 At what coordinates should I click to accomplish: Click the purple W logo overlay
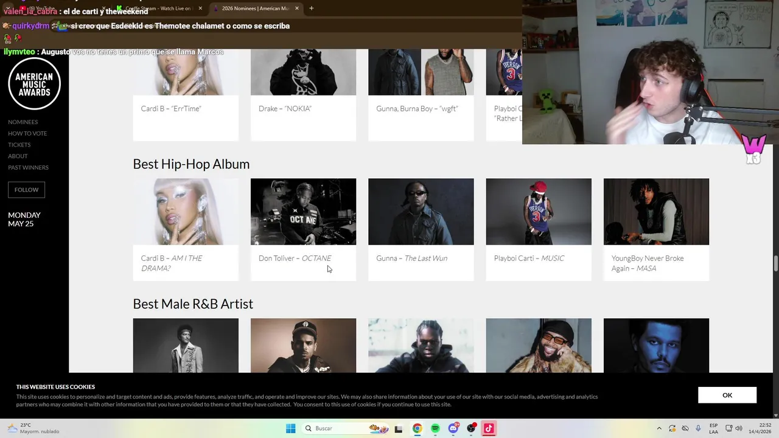753,148
